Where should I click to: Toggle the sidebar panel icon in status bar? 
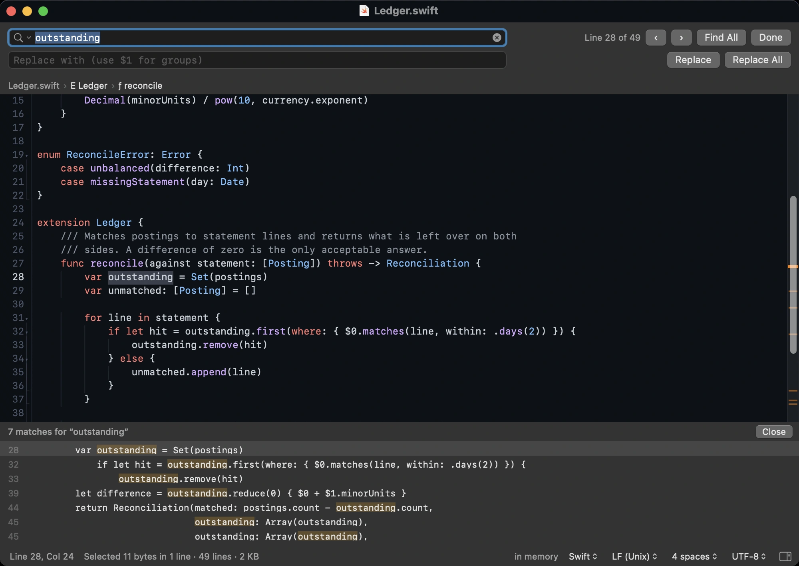785,556
